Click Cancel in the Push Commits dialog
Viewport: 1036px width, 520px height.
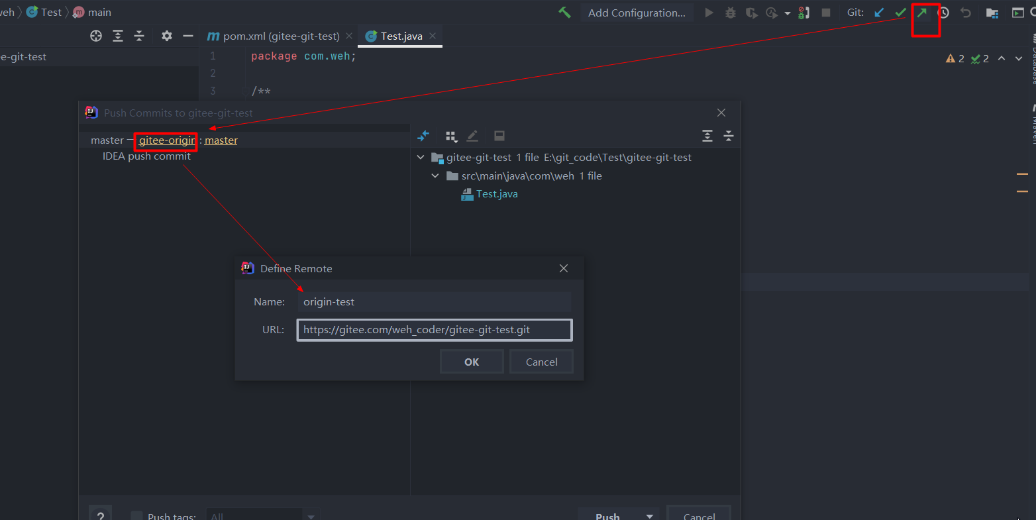[699, 516]
